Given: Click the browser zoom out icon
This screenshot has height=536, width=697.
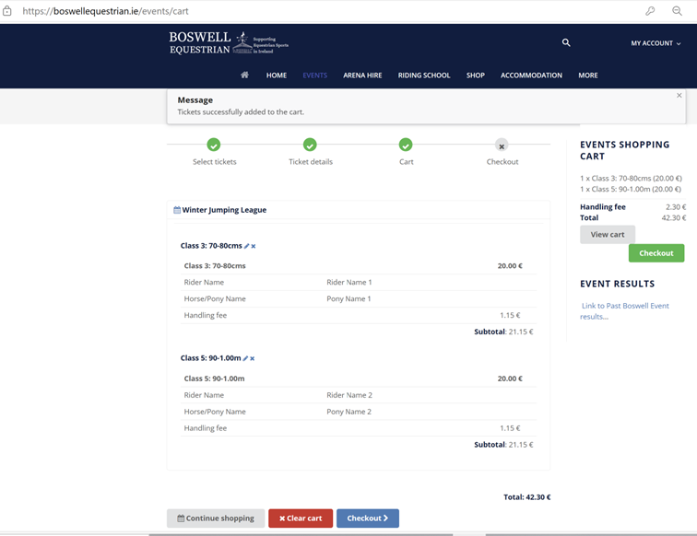Looking at the screenshot, I should coord(677,11).
